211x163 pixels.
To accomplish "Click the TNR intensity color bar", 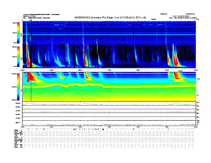I will coord(18,87).
